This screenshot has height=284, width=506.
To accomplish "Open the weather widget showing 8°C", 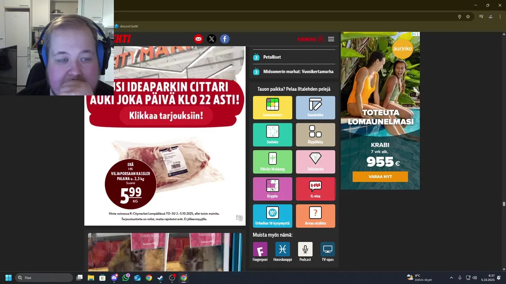I will (x=419, y=278).
